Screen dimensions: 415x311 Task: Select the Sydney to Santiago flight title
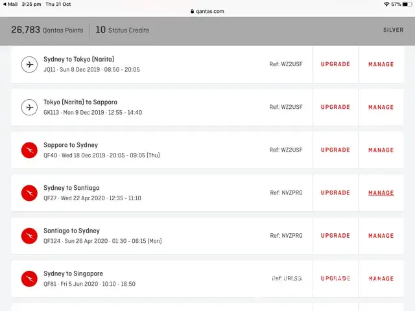pyautogui.click(x=71, y=188)
